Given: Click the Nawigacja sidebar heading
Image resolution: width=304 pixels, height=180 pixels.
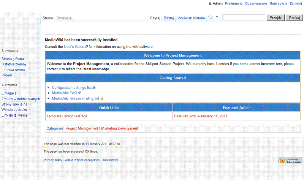Looking at the screenshot, I should click(x=10, y=51).
